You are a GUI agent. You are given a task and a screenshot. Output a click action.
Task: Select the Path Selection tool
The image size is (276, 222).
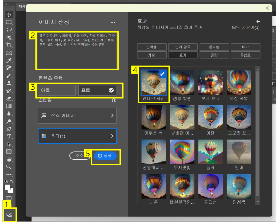9,144
